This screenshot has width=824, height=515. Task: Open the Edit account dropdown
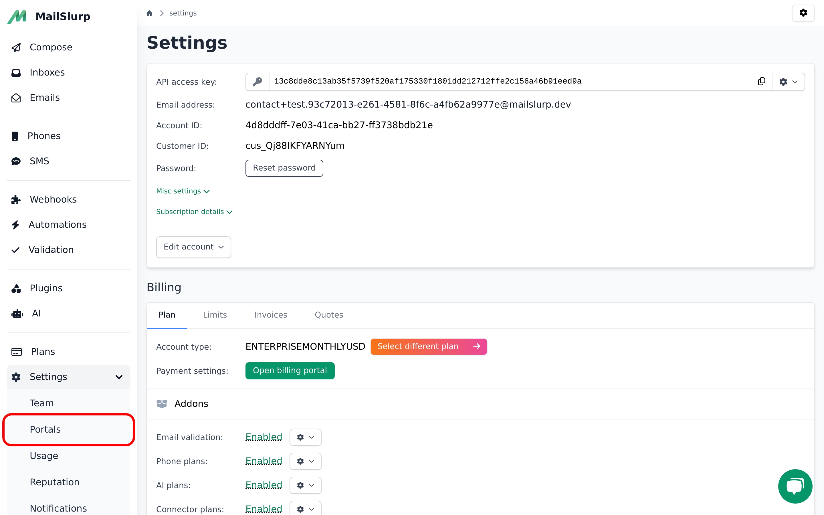[193, 247]
